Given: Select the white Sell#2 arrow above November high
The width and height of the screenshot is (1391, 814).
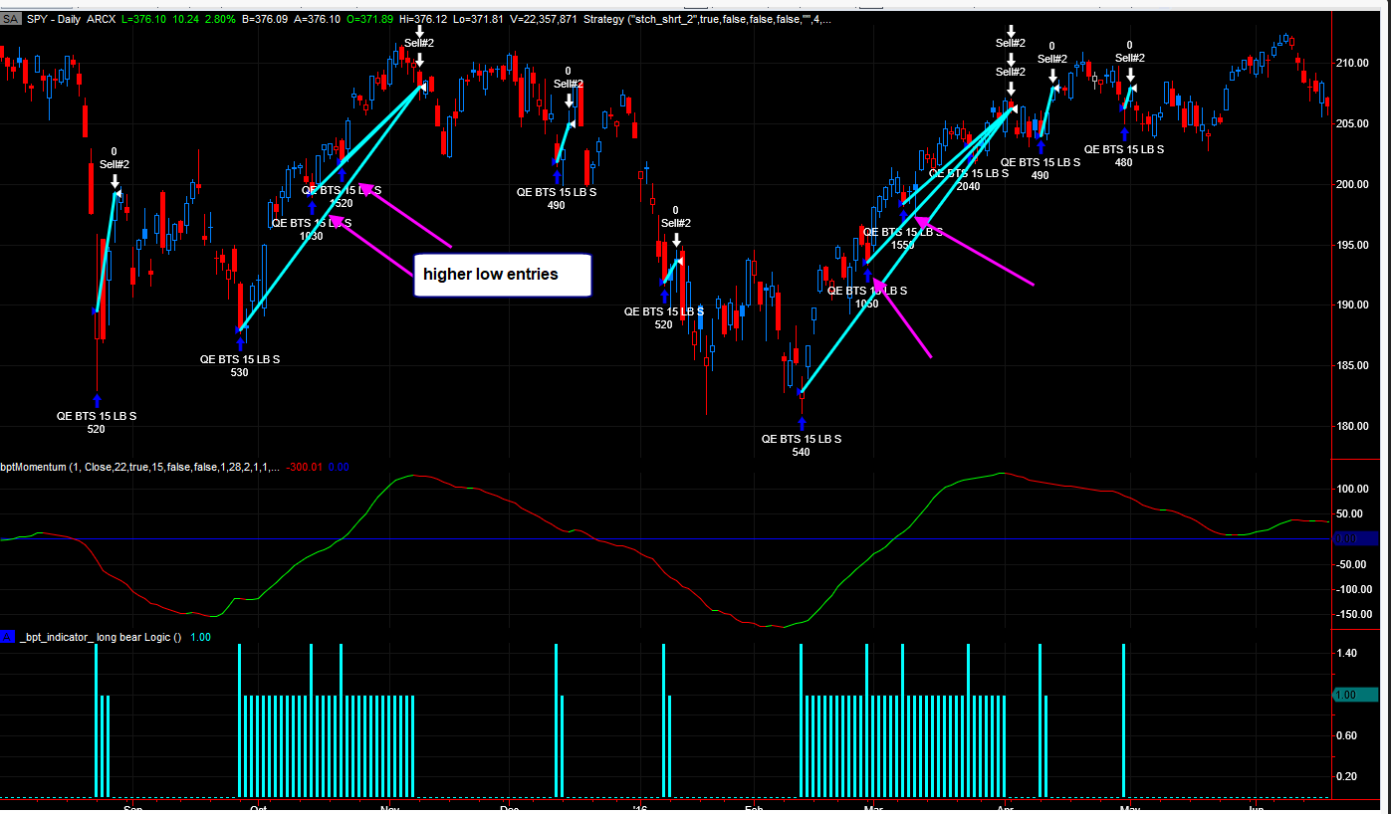Looking at the screenshot, I should pyautogui.click(x=420, y=61).
